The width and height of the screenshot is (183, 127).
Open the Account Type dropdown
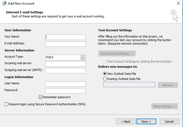tap(83, 57)
